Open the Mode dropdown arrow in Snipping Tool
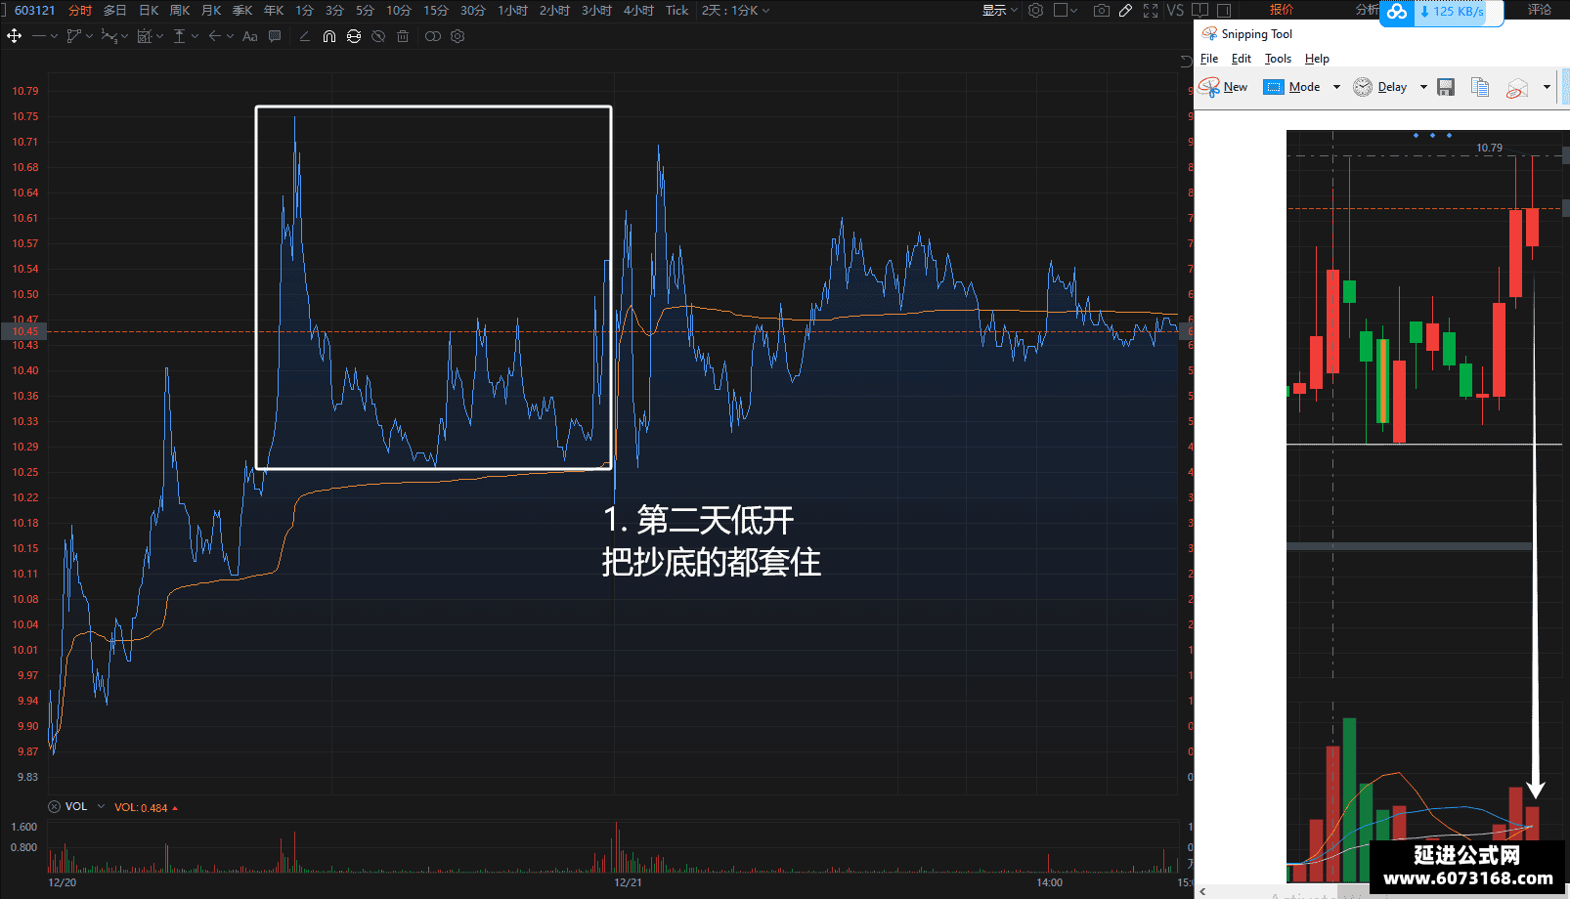1570x899 pixels. click(1336, 87)
